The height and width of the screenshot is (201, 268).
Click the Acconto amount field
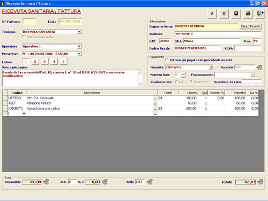click(245, 68)
